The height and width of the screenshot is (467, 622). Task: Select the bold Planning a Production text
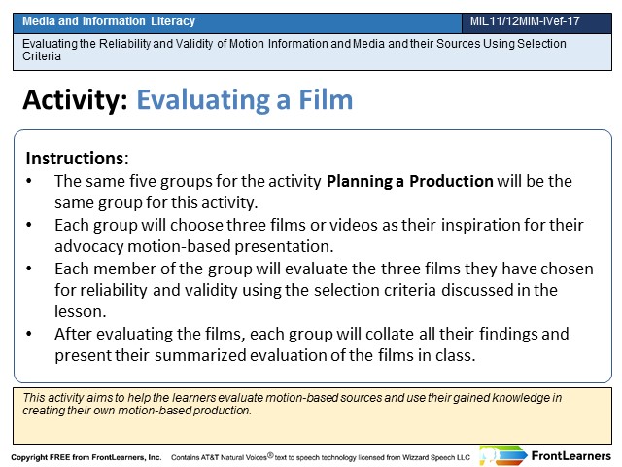pyautogui.click(x=410, y=181)
